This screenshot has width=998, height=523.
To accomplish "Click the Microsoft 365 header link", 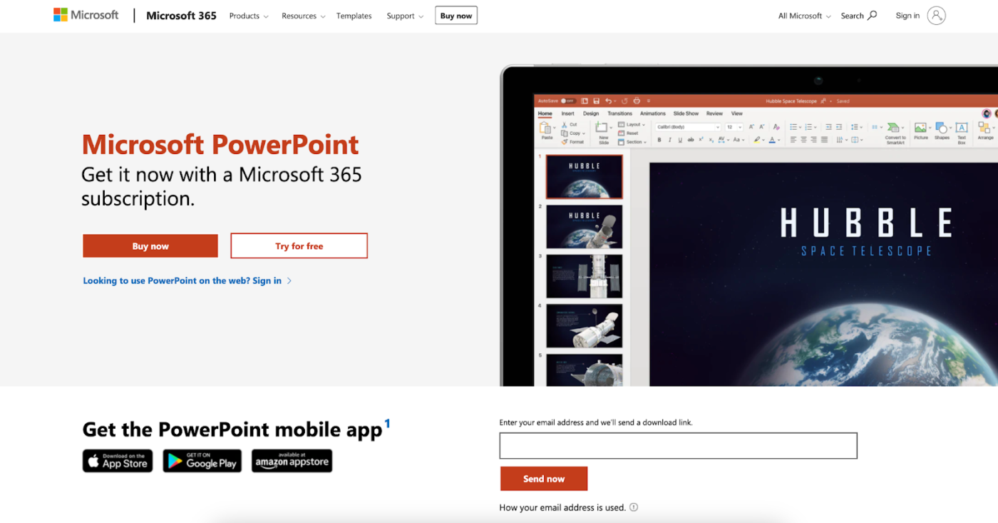I will point(181,15).
